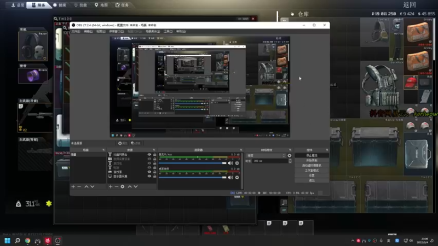Pop out the 来源 dock panel
The width and height of the screenshot is (438, 246).
pyautogui.click(x=154, y=150)
